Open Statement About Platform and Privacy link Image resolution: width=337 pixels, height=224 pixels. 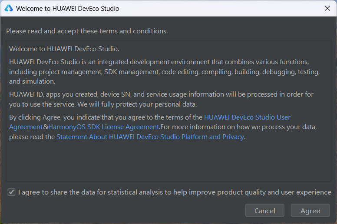(x=150, y=137)
